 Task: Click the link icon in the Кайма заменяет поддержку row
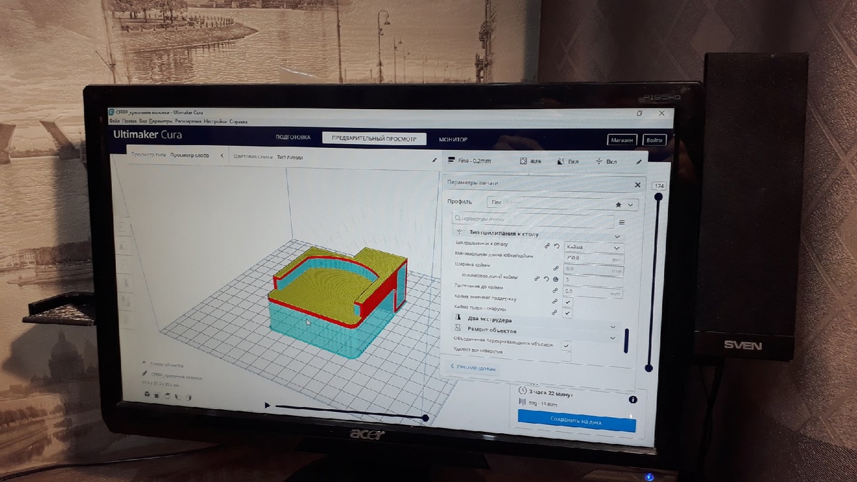[x=554, y=301]
